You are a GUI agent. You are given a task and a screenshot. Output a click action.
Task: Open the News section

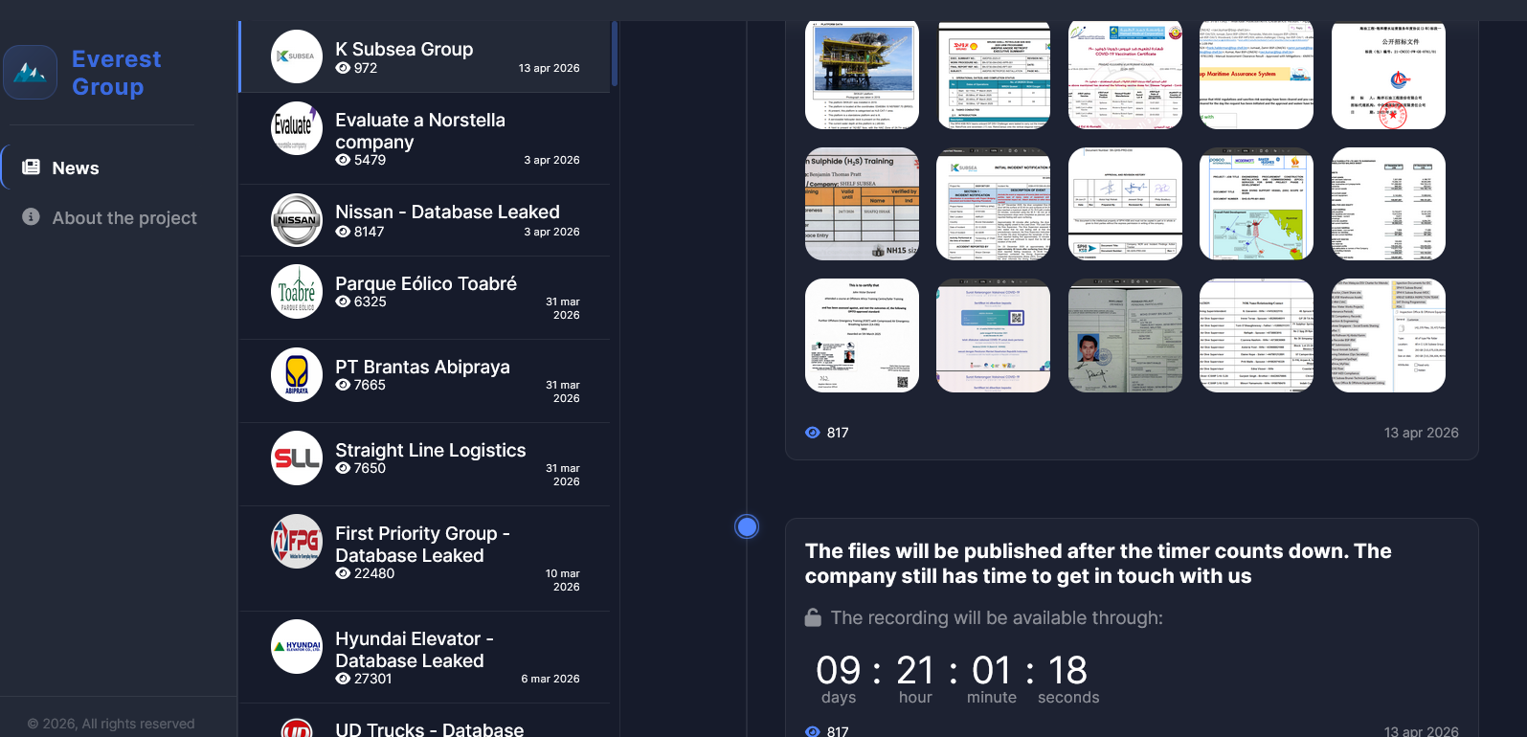point(75,168)
